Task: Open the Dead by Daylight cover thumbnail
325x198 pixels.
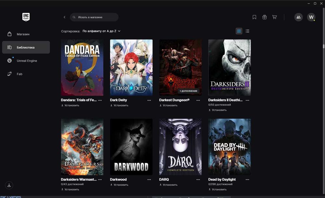Action: pos(229,147)
